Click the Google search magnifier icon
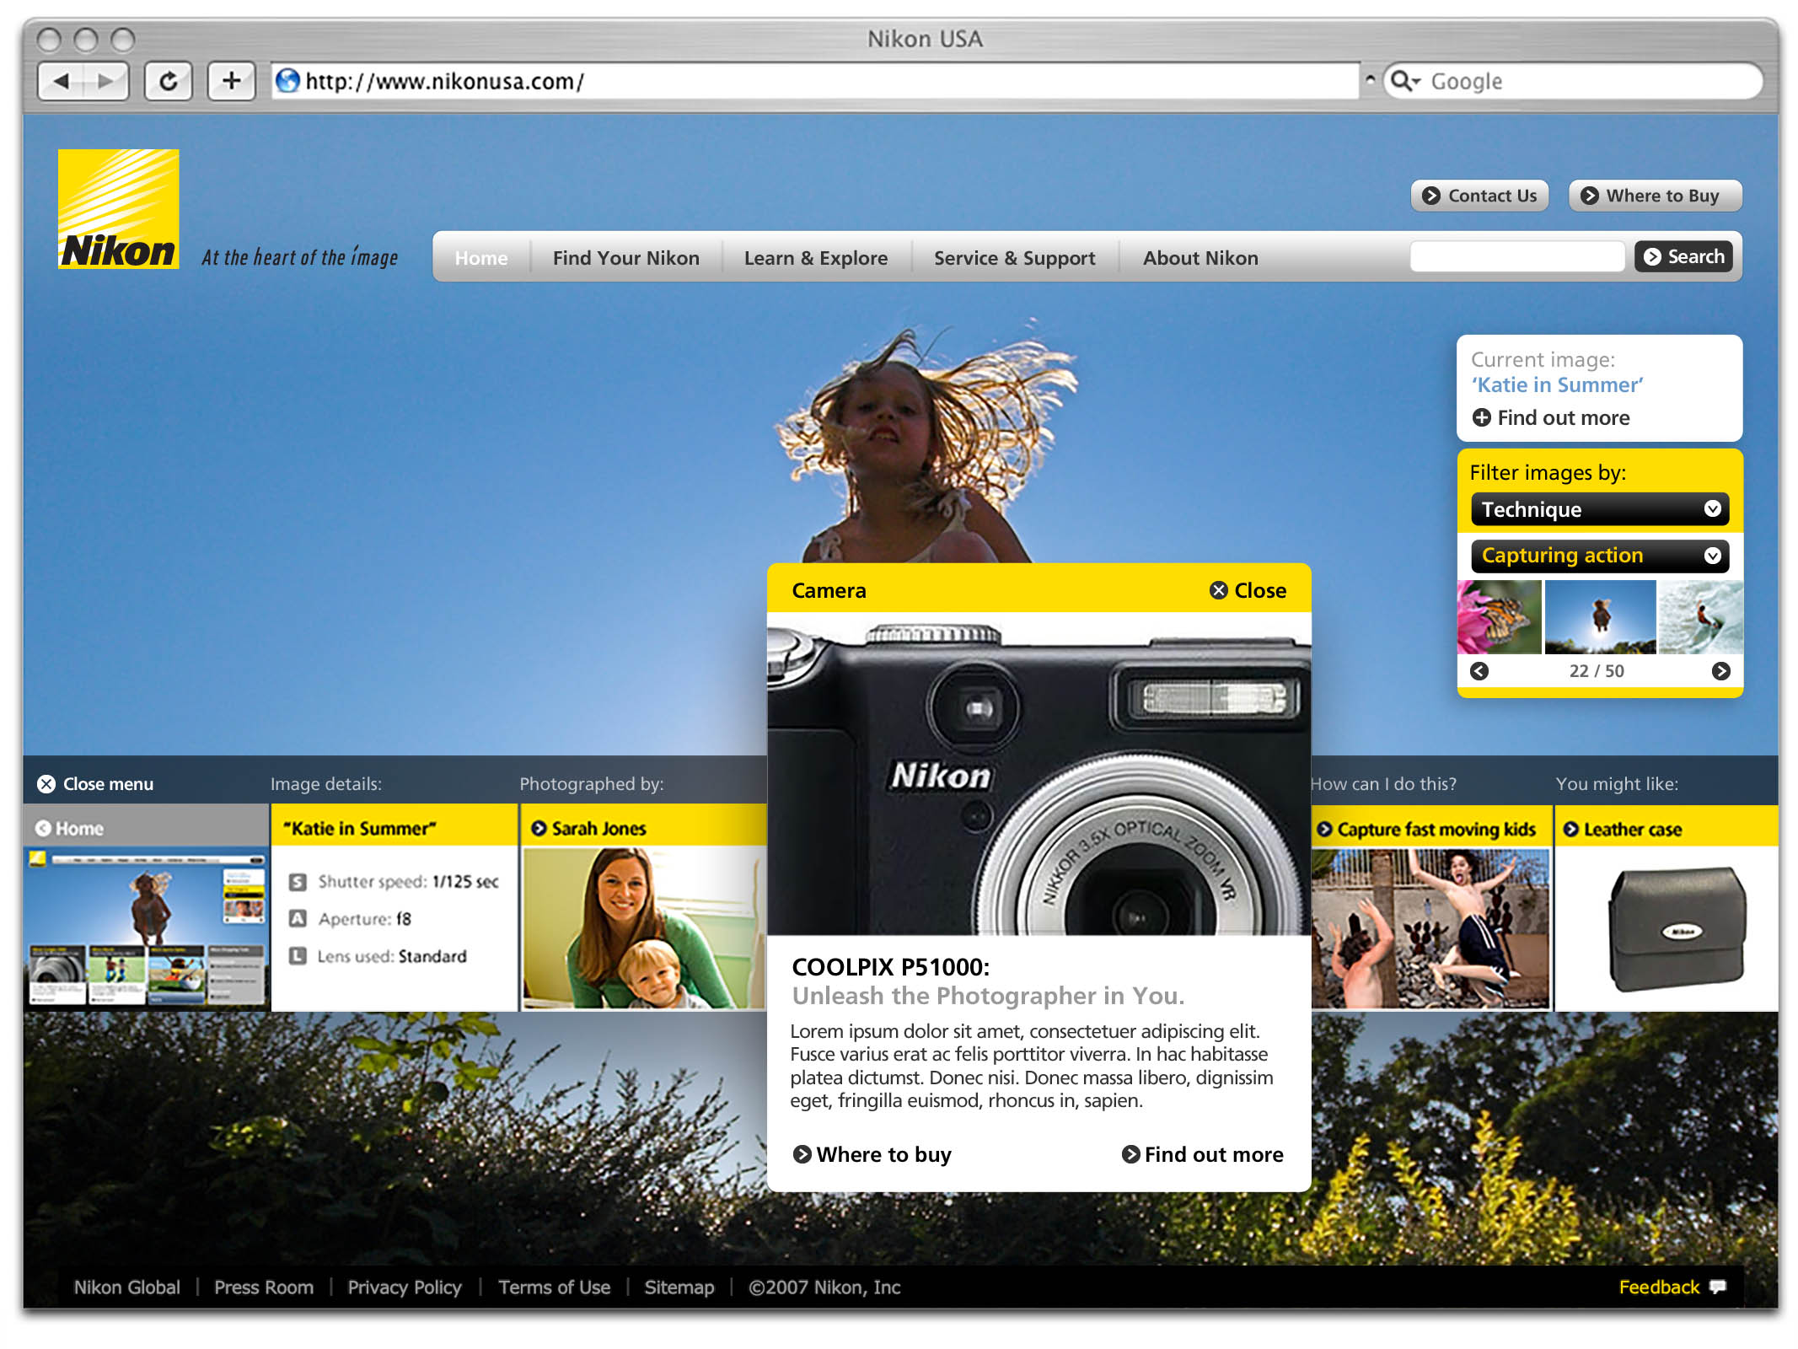 (x=1400, y=81)
